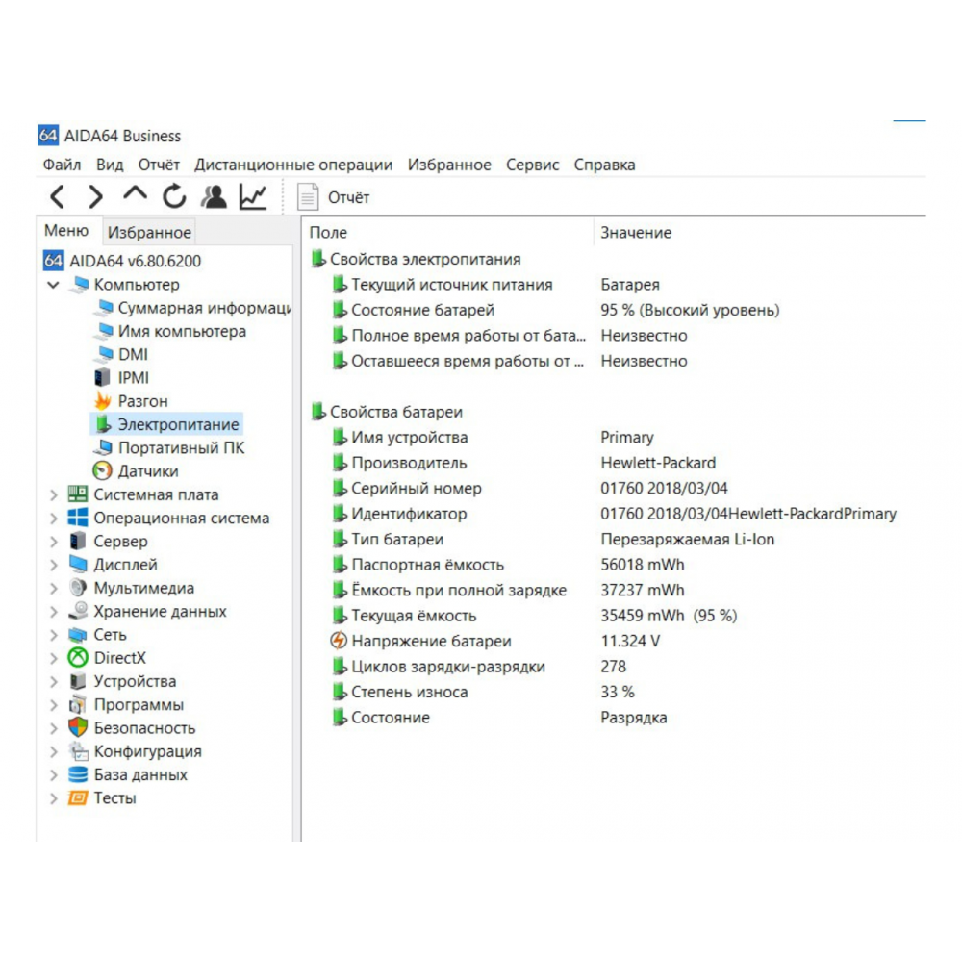Expand the Сервер tree node
Screen dimensions: 962x962
tap(53, 541)
